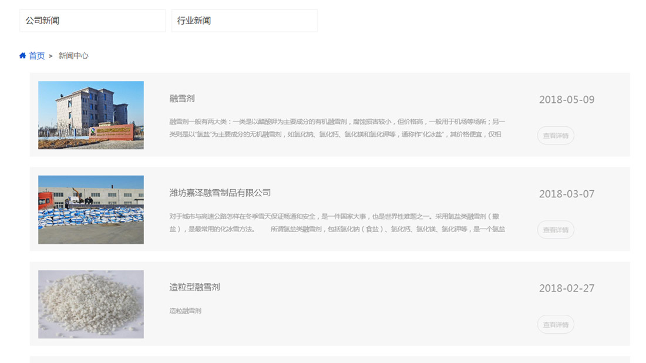Image resolution: width=646 pixels, height=363 pixels.
Task: Open the 融雪剂 article title
Action: click(x=181, y=99)
